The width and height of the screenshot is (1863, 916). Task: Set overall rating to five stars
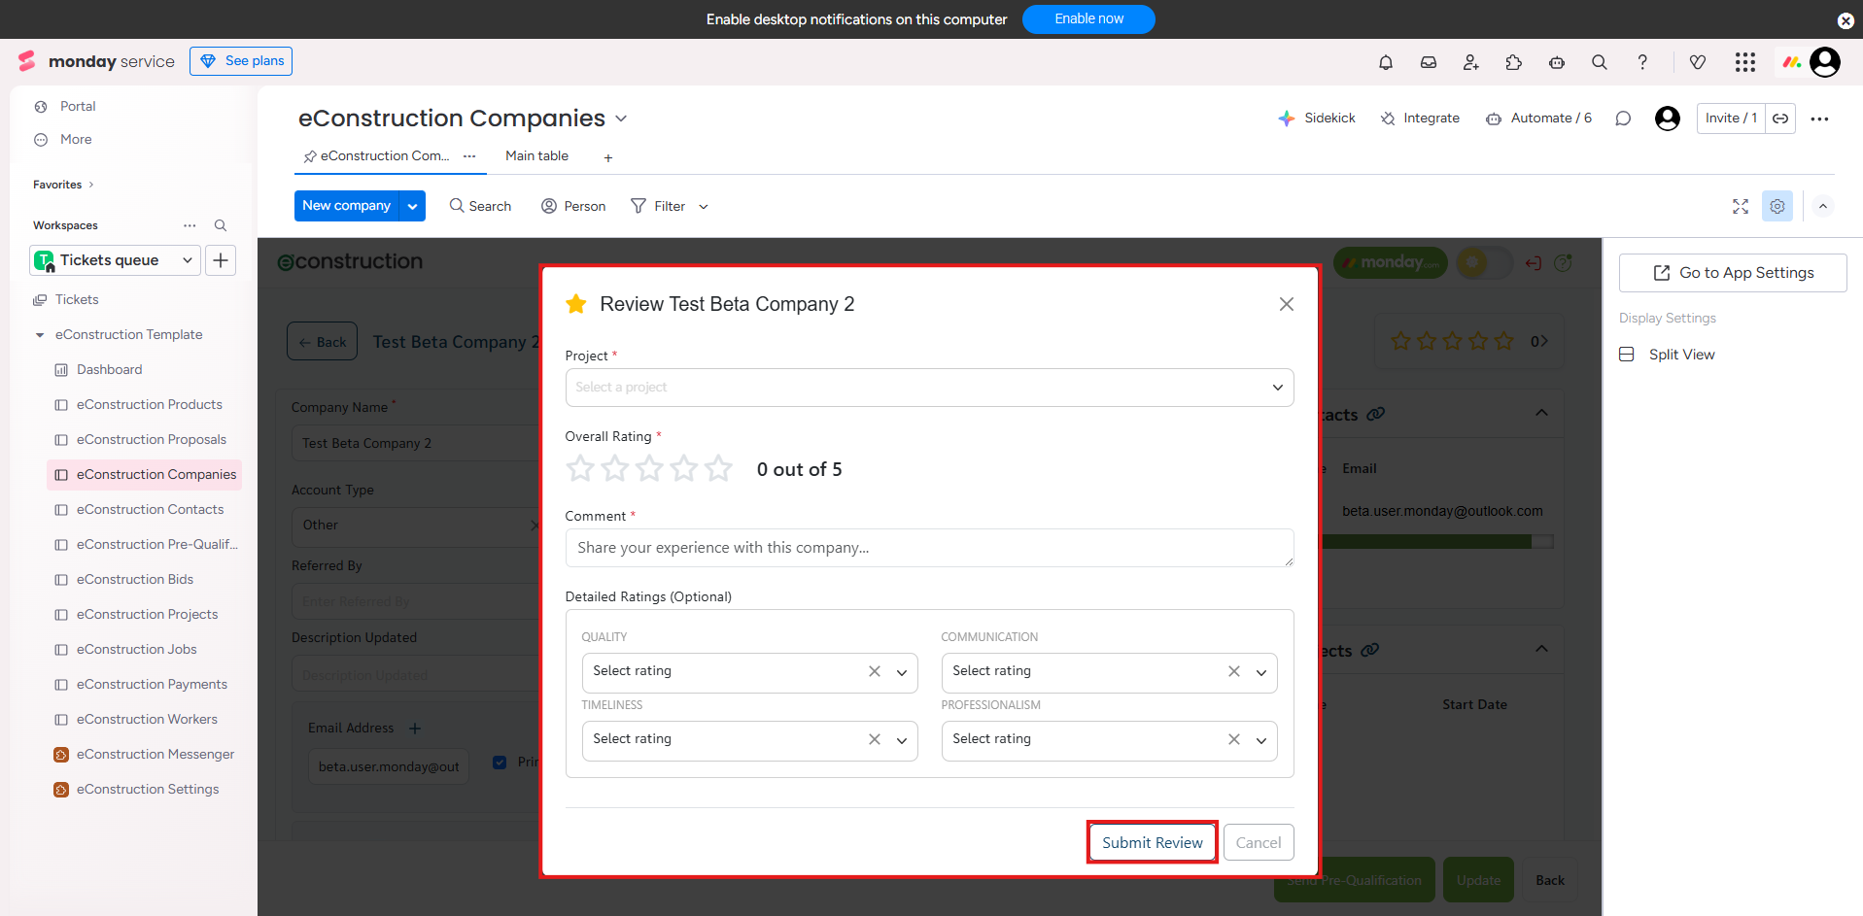[718, 469]
